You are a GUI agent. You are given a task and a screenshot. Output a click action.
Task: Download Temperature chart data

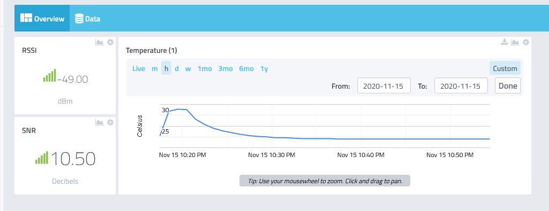[x=504, y=42]
